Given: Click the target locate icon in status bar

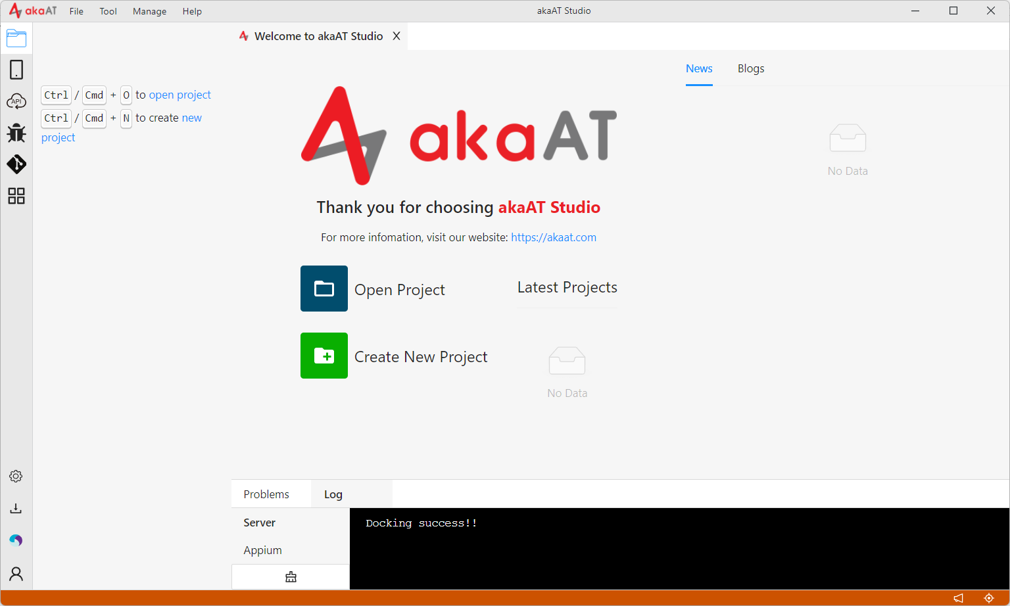Looking at the screenshot, I should pyautogui.click(x=988, y=598).
